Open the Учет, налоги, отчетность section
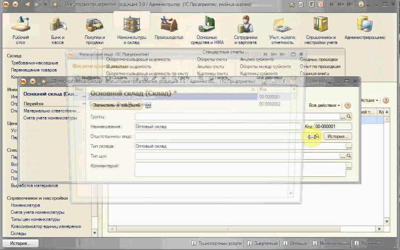 [282, 30]
